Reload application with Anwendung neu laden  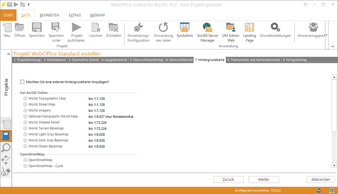point(163,28)
